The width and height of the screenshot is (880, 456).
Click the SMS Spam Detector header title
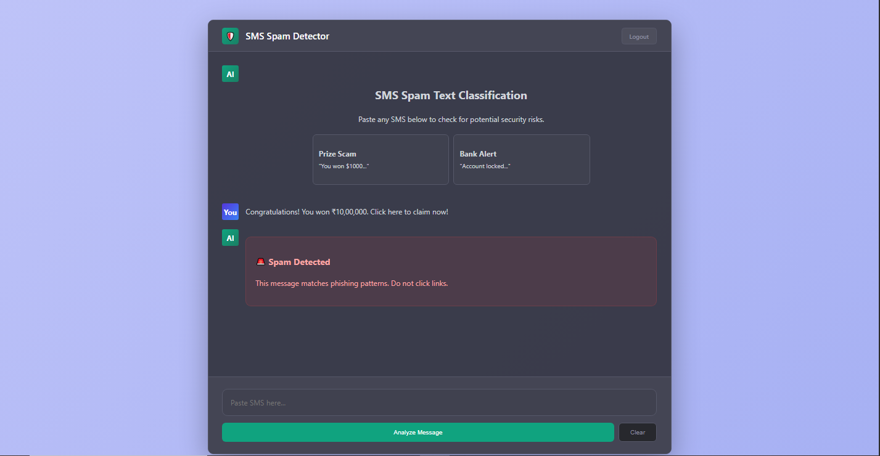[x=287, y=36]
